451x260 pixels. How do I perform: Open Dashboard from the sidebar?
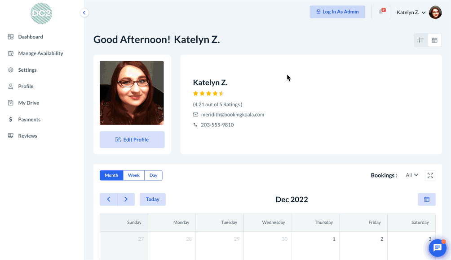click(31, 37)
